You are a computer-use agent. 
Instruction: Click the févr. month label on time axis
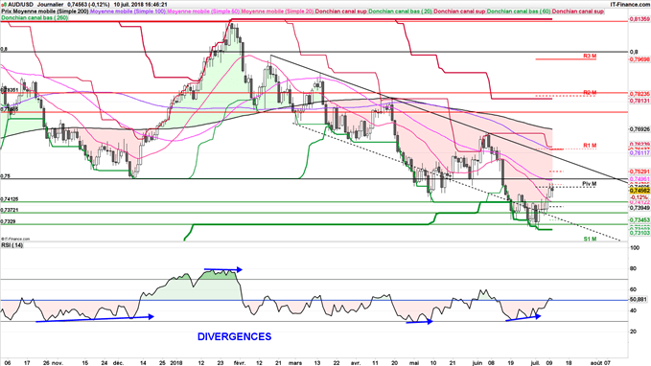pyautogui.click(x=241, y=363)
